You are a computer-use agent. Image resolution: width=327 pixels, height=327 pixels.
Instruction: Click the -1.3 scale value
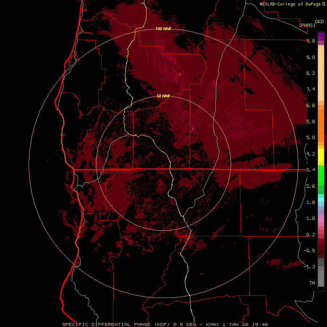(x=309, y=267)
